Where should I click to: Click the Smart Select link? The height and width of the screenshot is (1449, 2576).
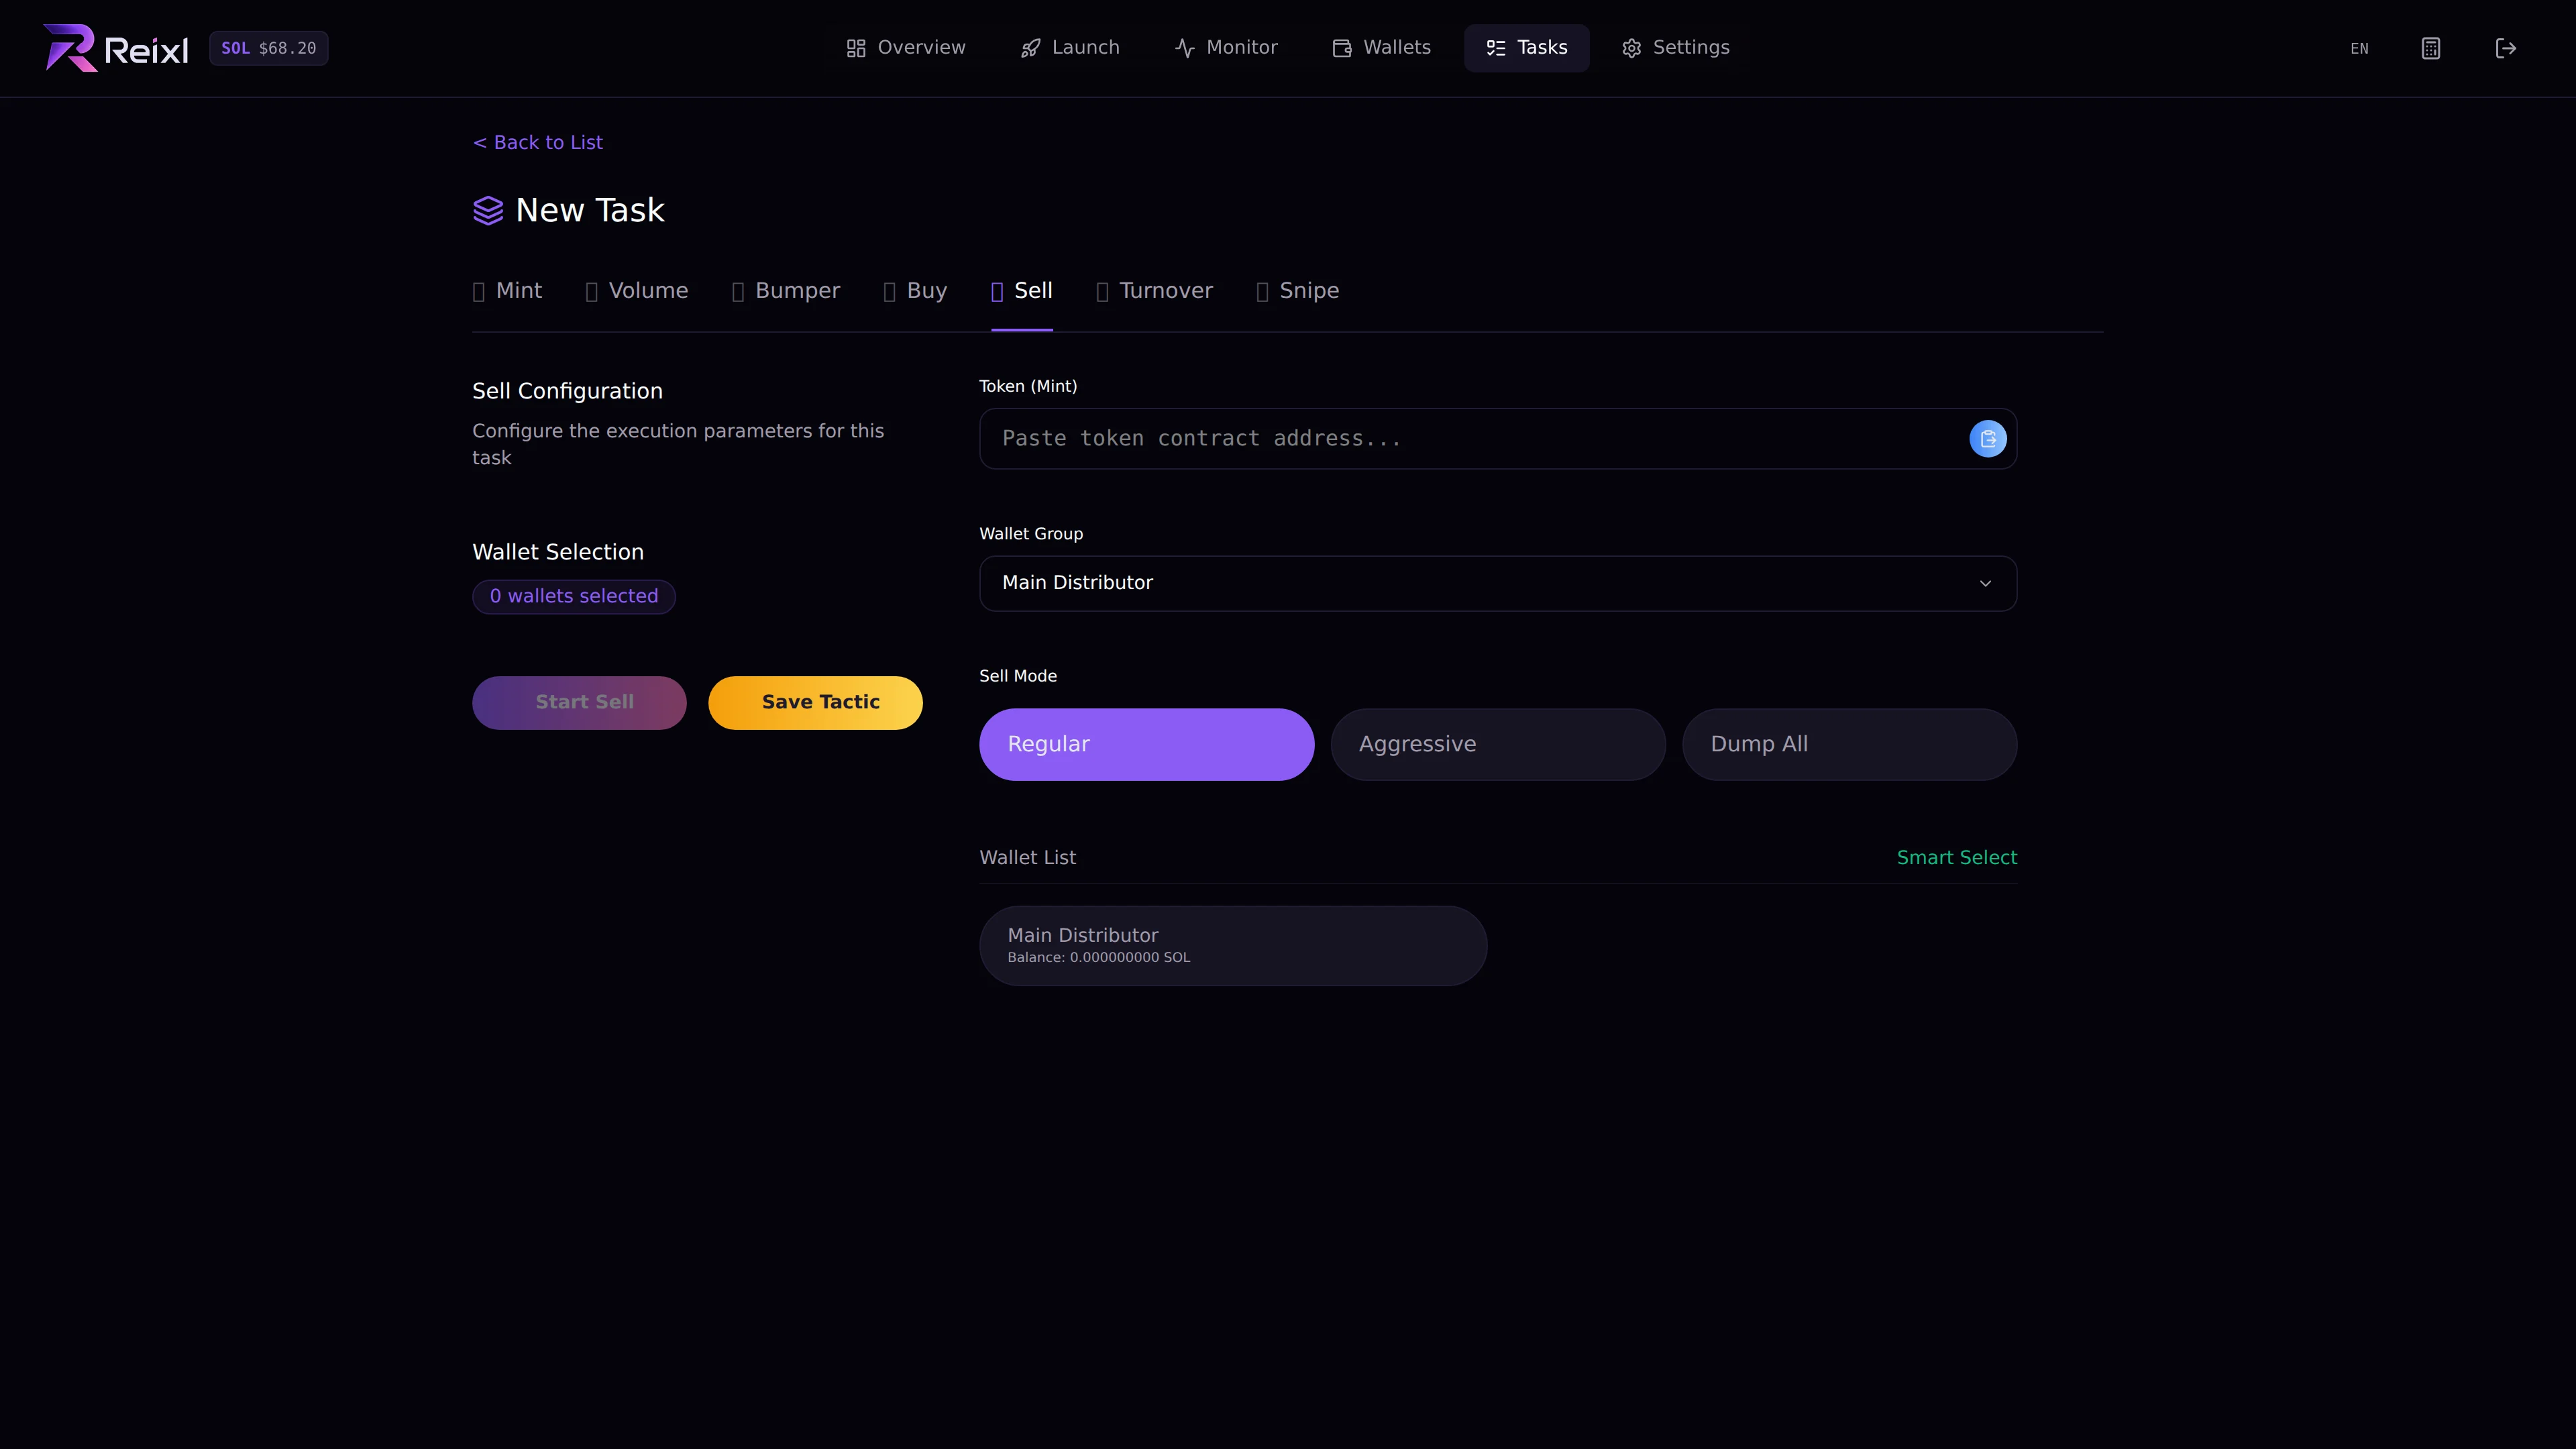point(1957,858)
